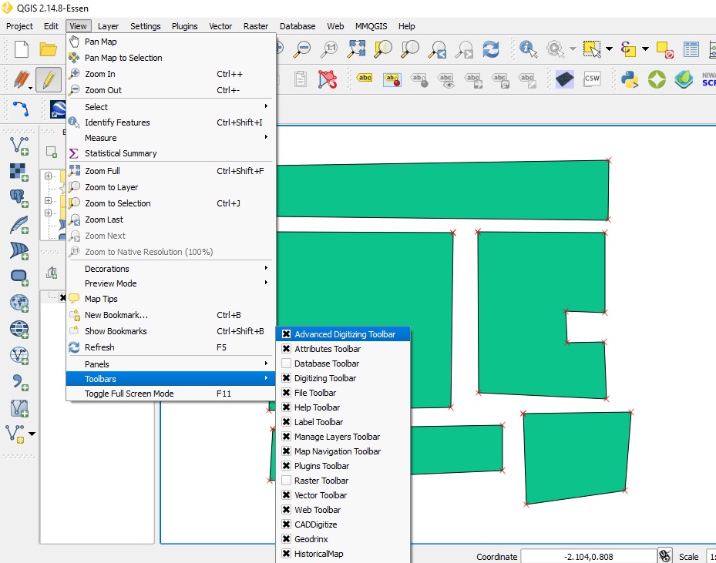Click the Current Edits pencils icon
This screenshot has height=563, width=716.
21,79
